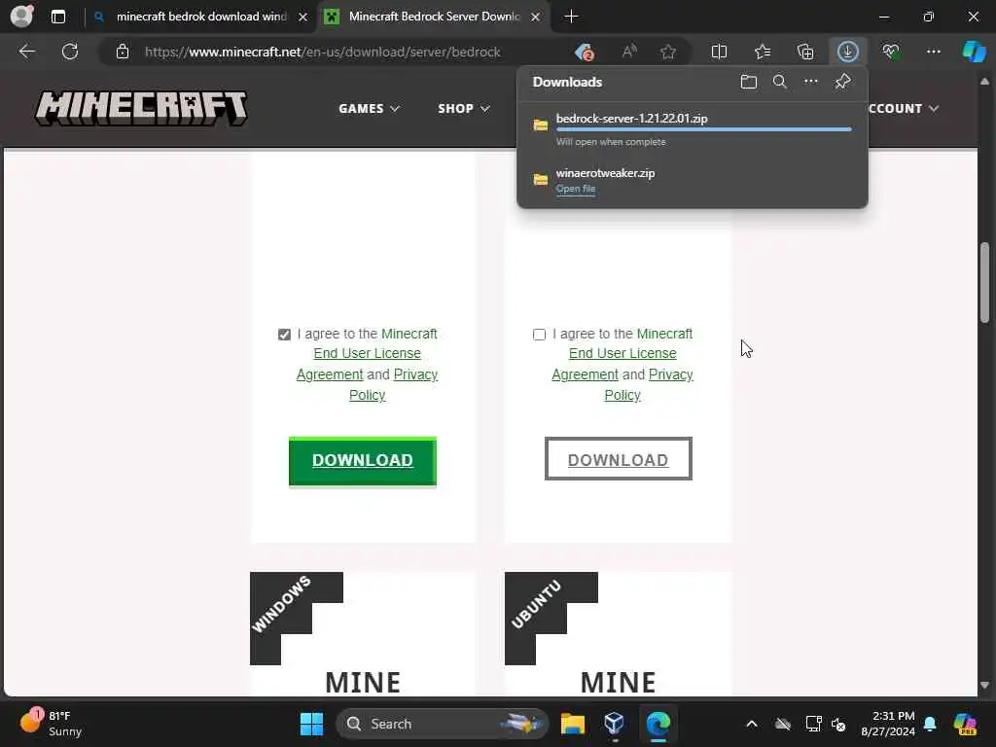Open more options in Downloads panel
The height and width of the screenshot is (747, 996).
(810, 82)
